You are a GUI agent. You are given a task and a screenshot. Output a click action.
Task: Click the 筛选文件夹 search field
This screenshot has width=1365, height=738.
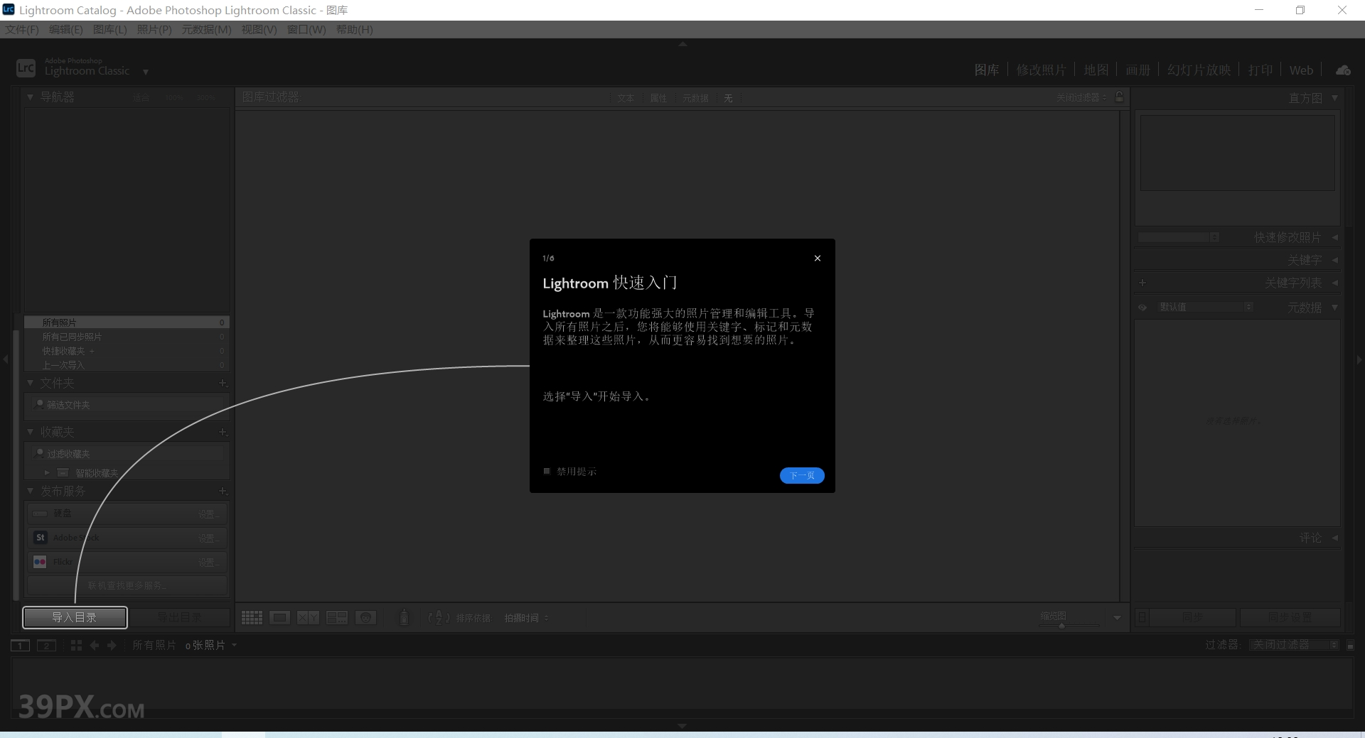tap(127, 404)
